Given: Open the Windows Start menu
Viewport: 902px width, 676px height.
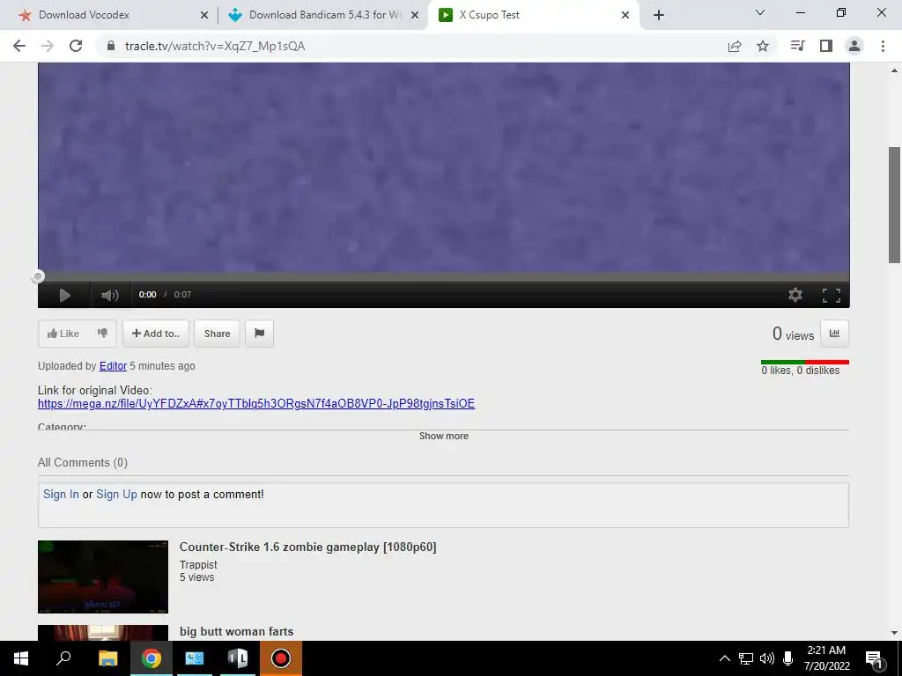Looking at the screenshot, I should click(x=21, y=658).
